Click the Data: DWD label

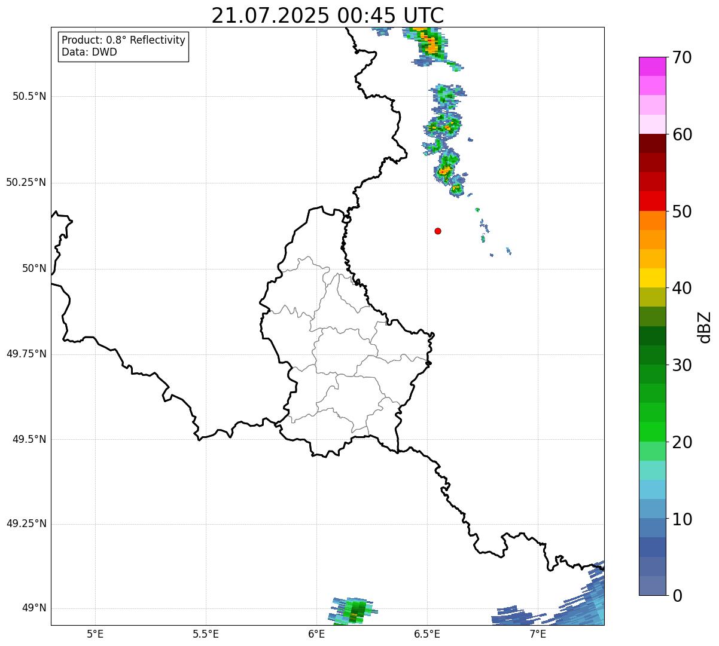coord(89,52)
